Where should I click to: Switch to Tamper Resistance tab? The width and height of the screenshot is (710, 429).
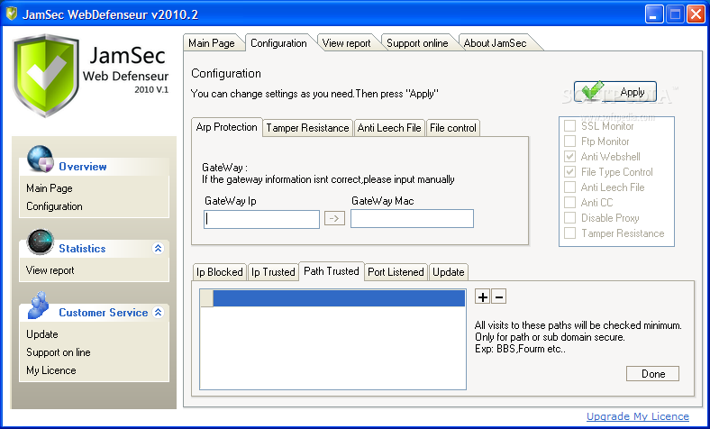307,128
